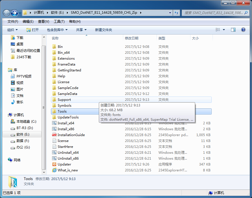Click the Forward navigation arrow button
Image resolution: width=252 pixels, height=198 pixels.
[x=15, y=13]
